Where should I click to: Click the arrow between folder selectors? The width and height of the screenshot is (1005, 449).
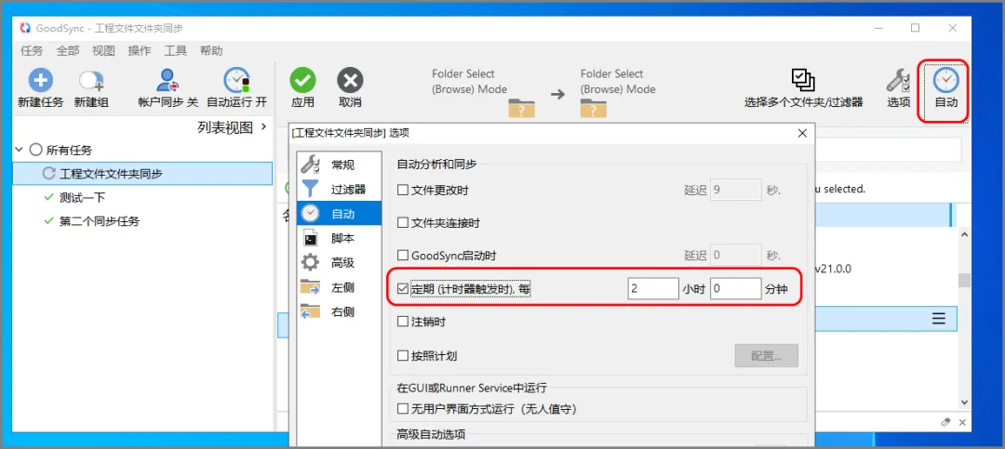coord(557,94)
